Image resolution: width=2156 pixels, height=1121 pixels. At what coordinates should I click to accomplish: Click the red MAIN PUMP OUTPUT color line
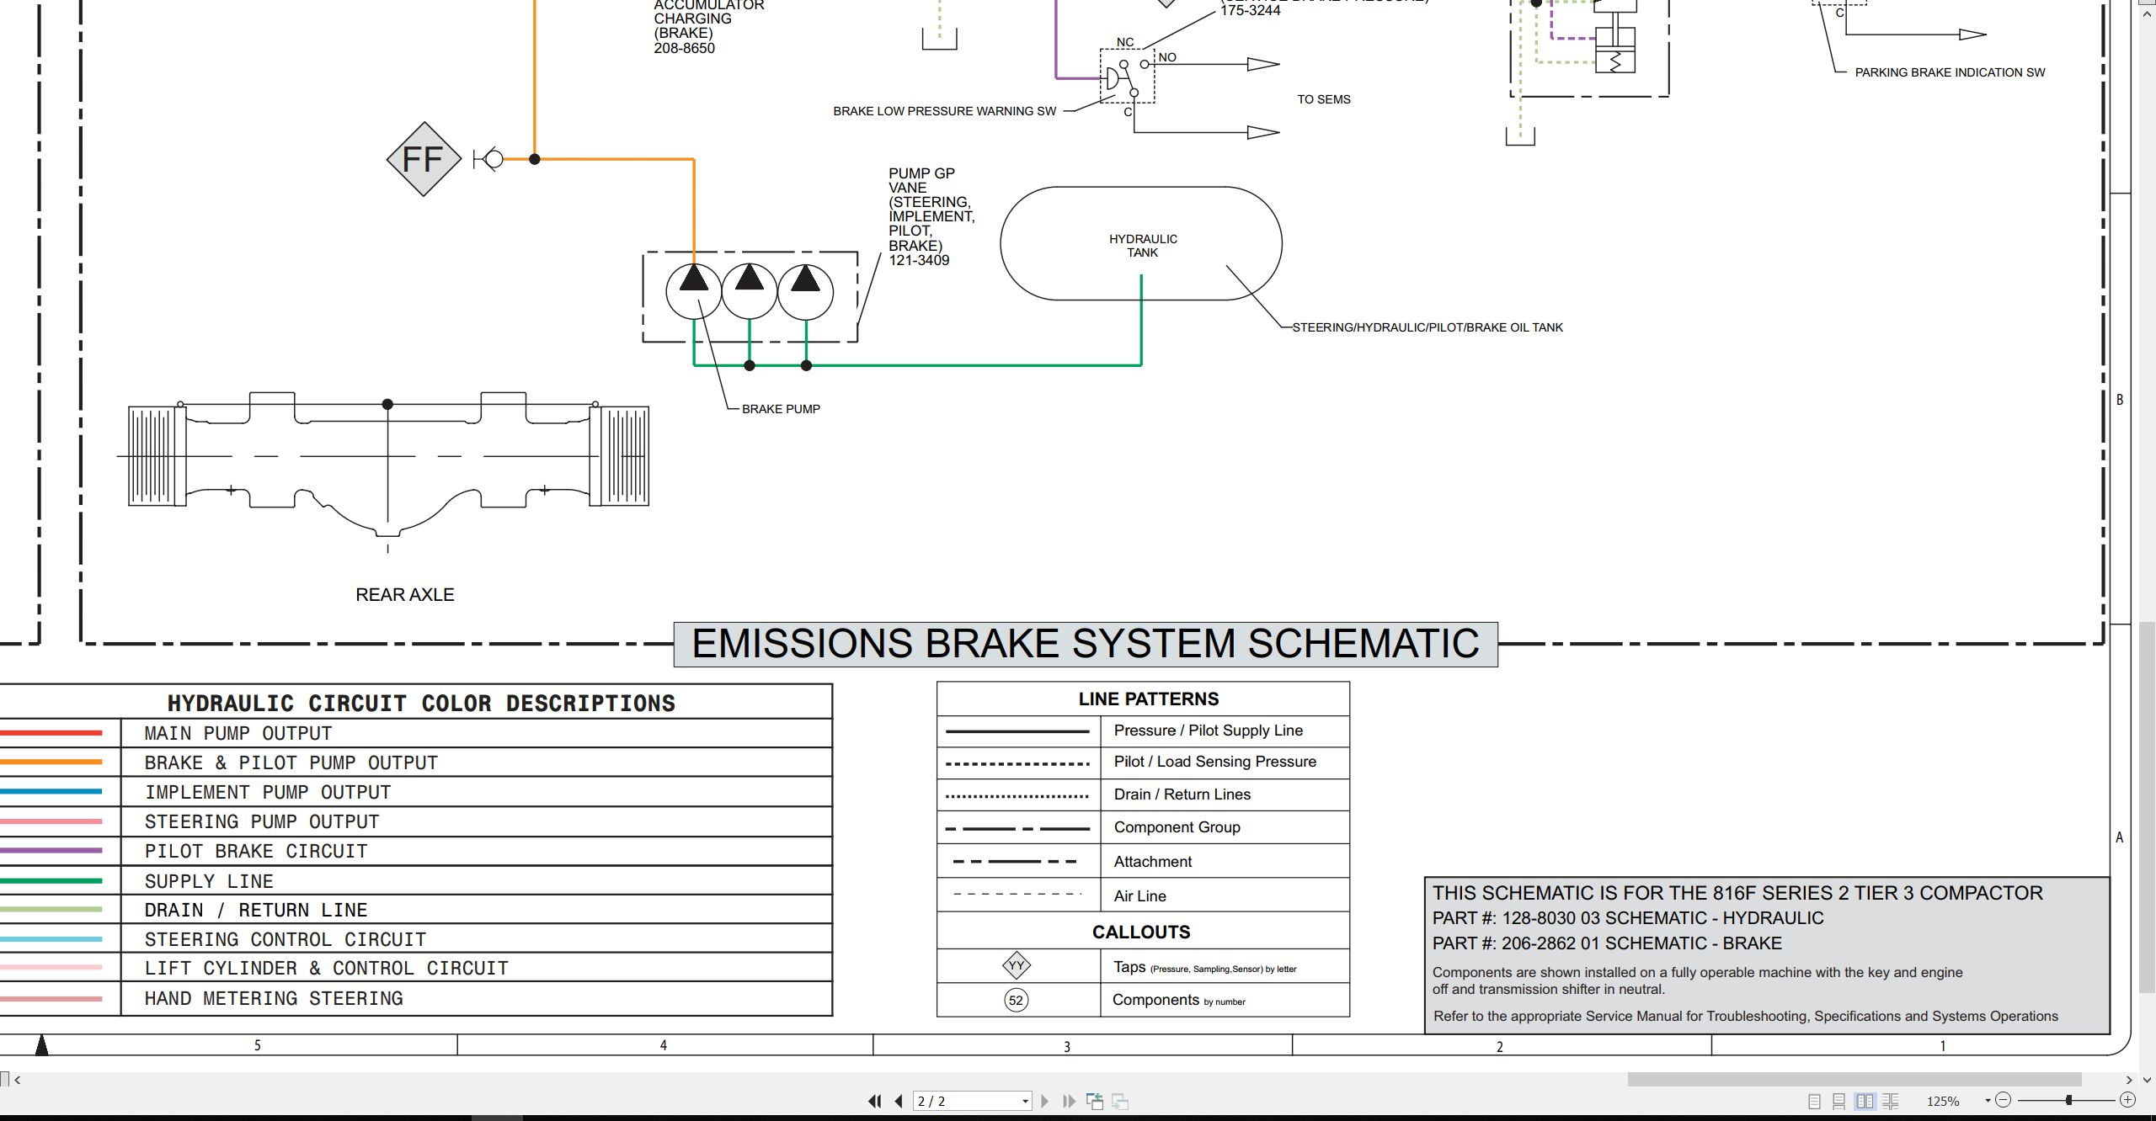click(x=51, y=733)
